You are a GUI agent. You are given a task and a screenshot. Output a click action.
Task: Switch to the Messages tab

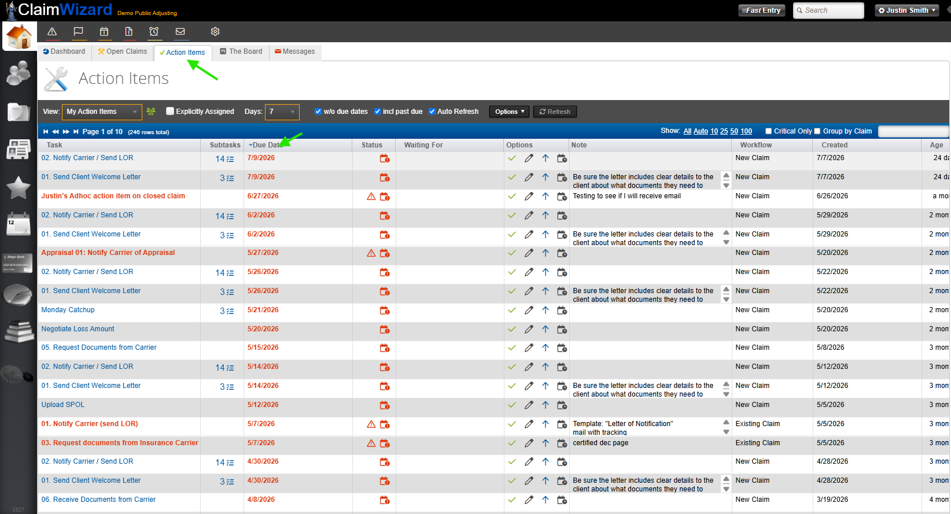[294, 51]
